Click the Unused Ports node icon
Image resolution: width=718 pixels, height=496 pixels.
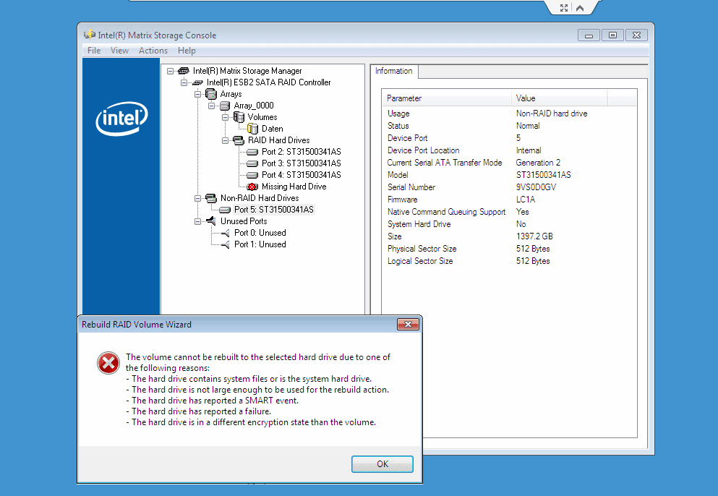pyautogui.click(x=211, y=221)
